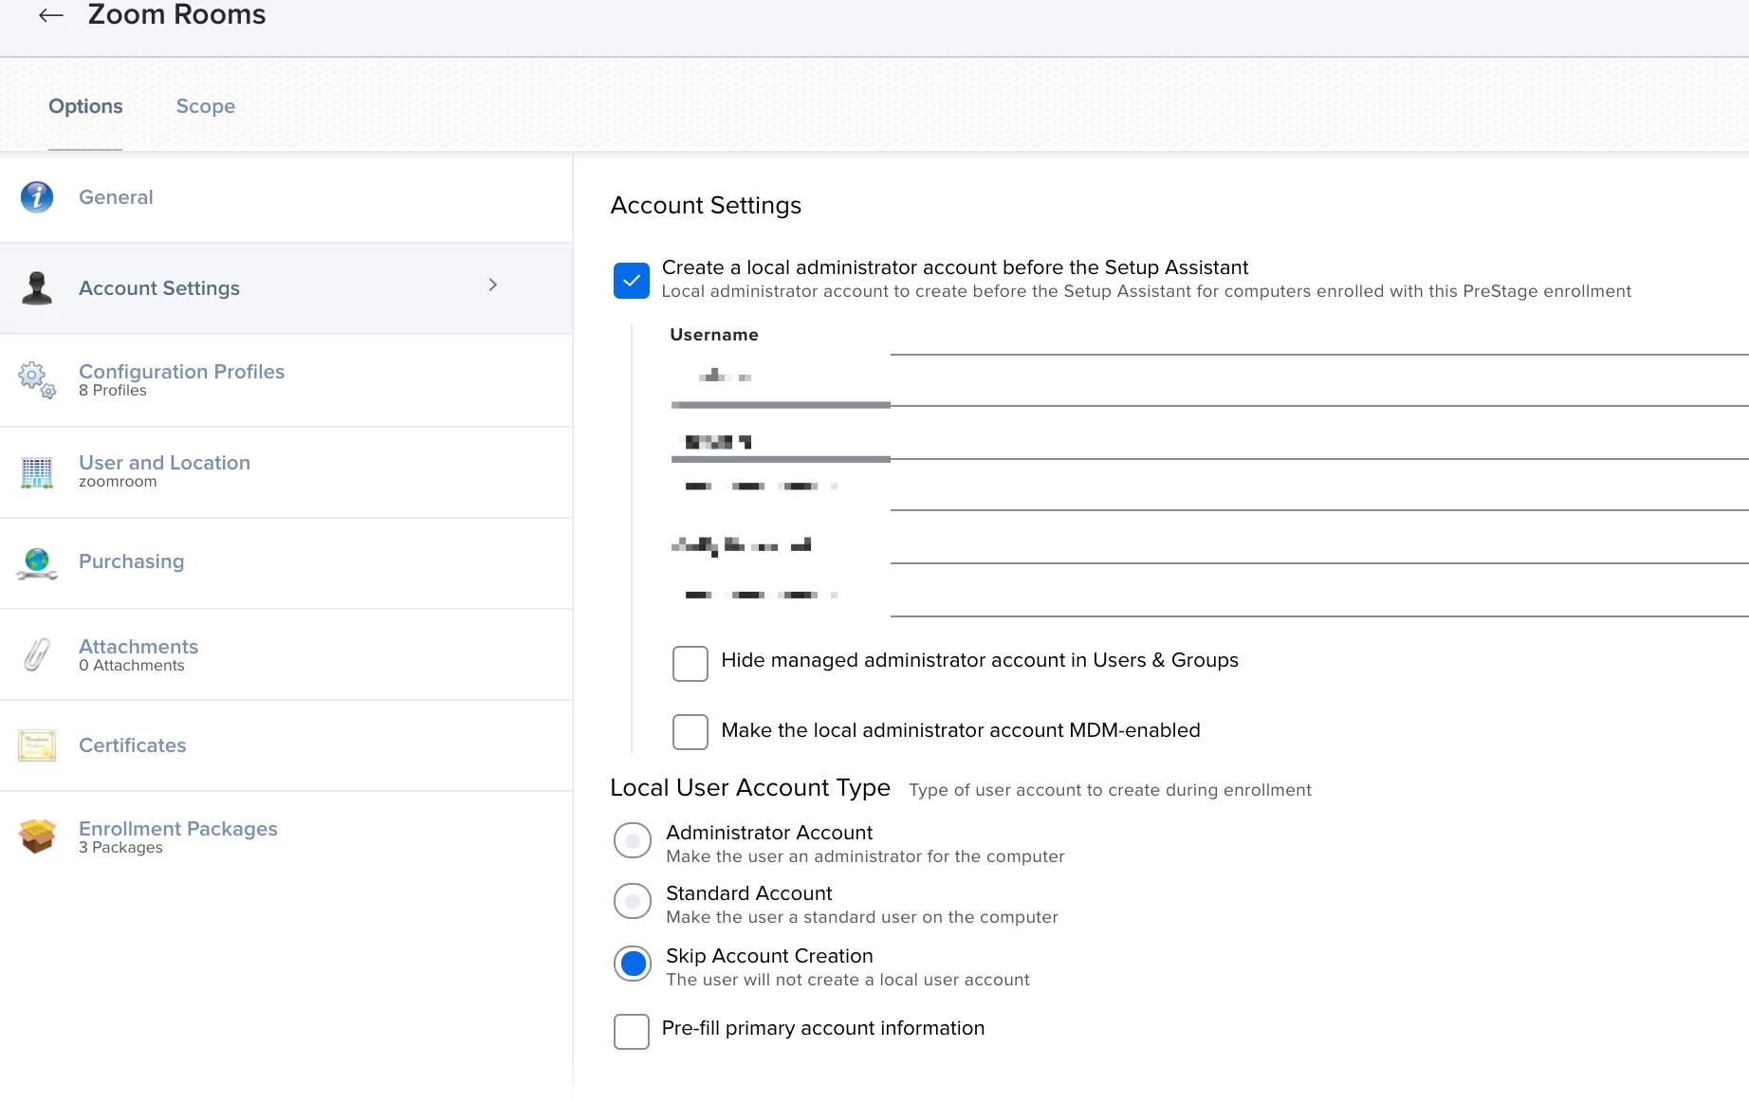Click the Purchasing globe icon
Screen dimensions: 1749x1102
click(37, 563)
